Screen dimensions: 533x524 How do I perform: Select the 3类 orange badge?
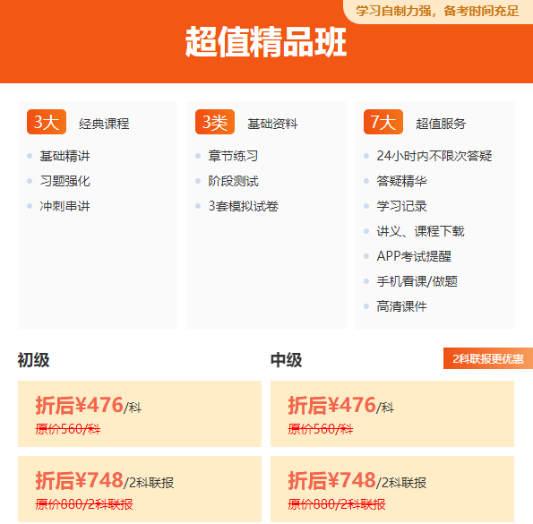click(215, 122)
